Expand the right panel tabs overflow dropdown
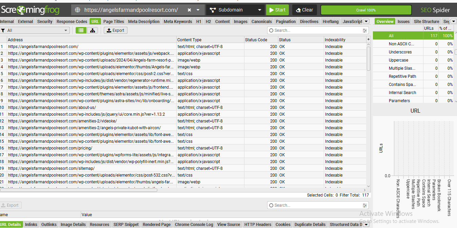Image resolution: width=457 pixels, height=228 pixels. pos(454,21)
